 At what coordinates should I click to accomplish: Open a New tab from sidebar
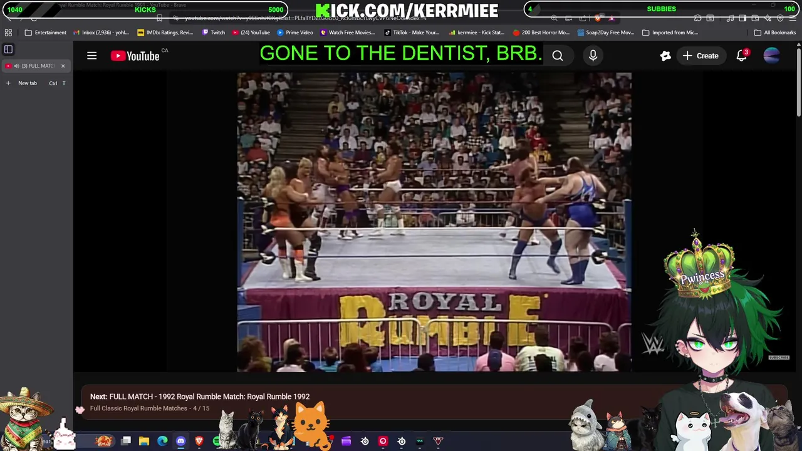pos(36,83)
